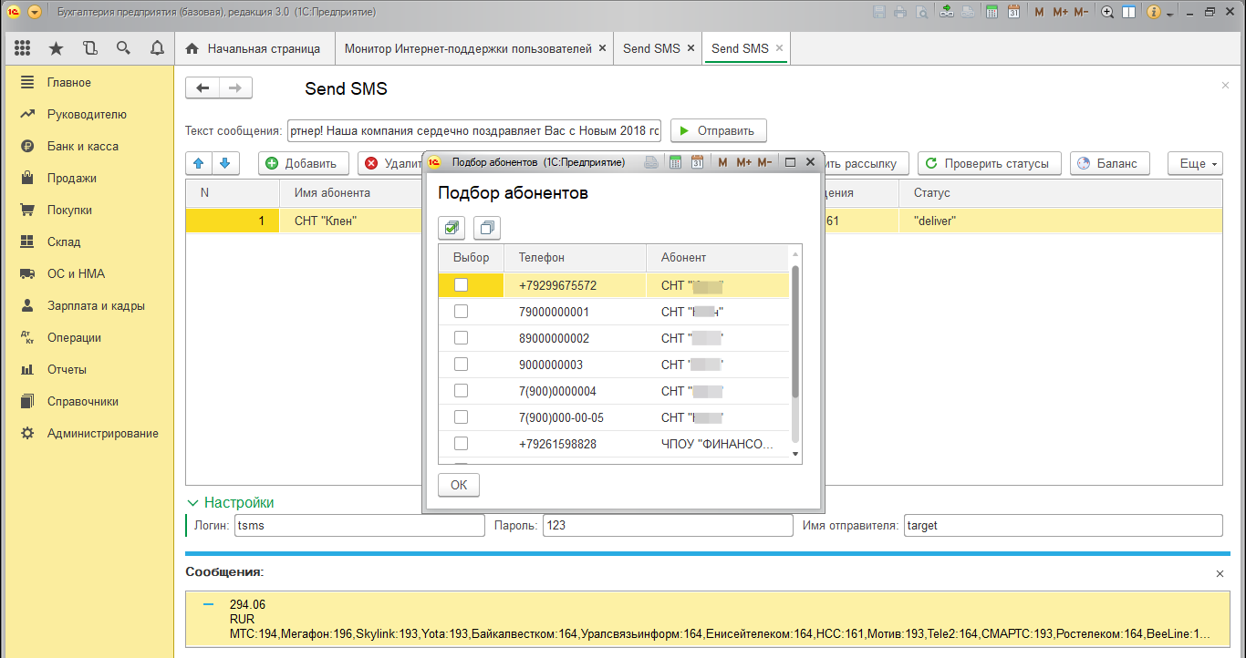Click the Проверить статусы button
Image resolution: width=1246 pixels, height=658 pixels.
tap(990, 163)
